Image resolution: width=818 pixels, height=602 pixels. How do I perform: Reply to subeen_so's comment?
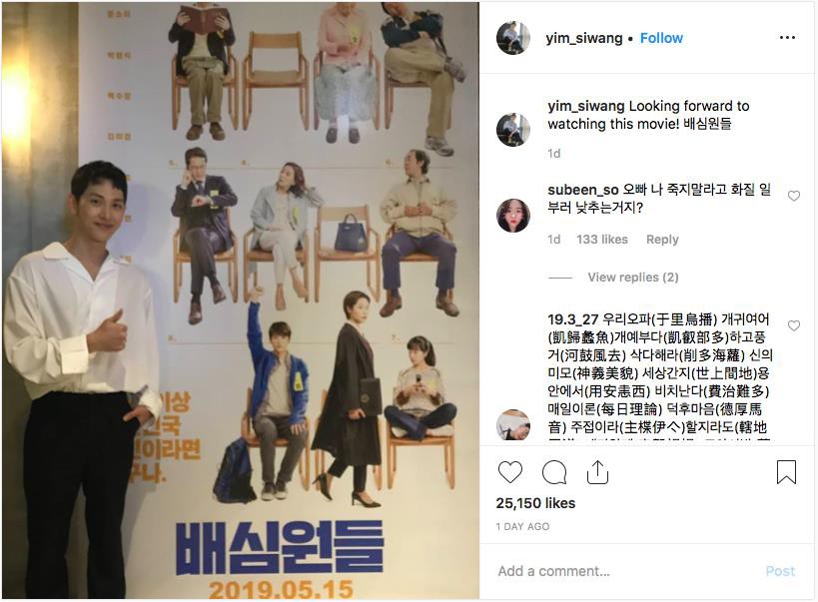click(662, 240)
